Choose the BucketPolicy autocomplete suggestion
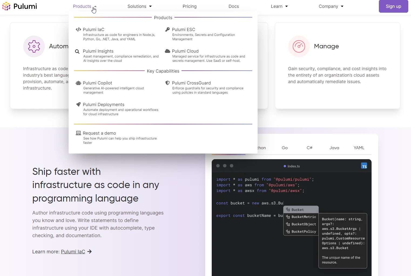This screenshot has height=276, width=411. [x=301, y=231]
